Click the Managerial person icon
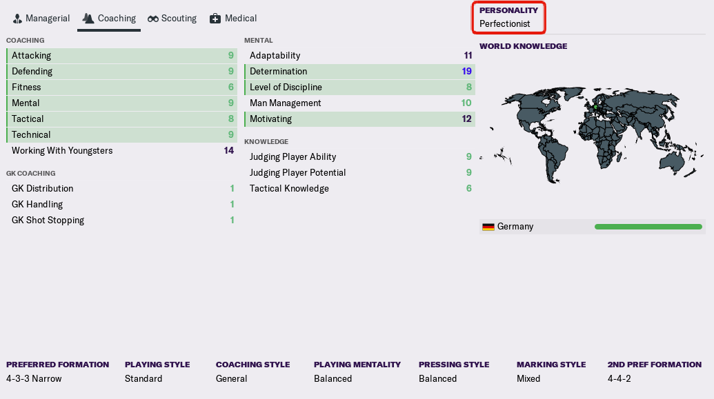The image size is (714, 399). (17, 19)
